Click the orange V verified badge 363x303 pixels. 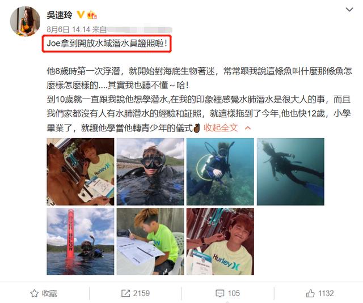click(x=81, y=15)
